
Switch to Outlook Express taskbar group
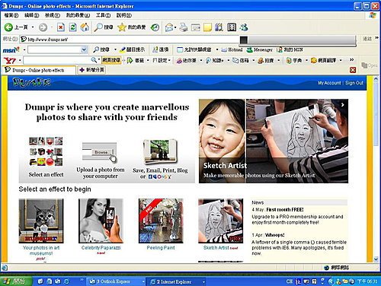(x=115, y=281)
